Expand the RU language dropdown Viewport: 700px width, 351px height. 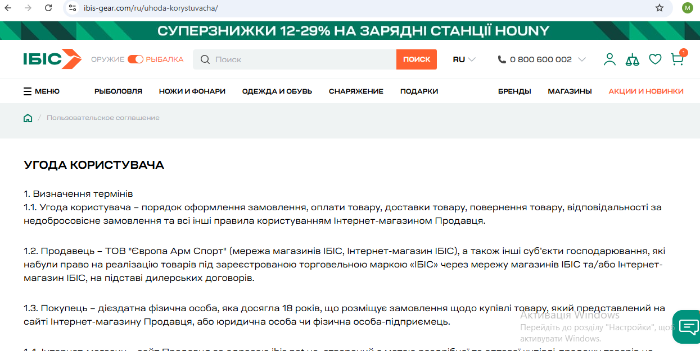[x=464, y=59]
